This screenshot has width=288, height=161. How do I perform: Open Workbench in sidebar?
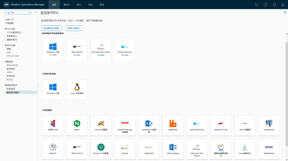click(x=12, y=65)
